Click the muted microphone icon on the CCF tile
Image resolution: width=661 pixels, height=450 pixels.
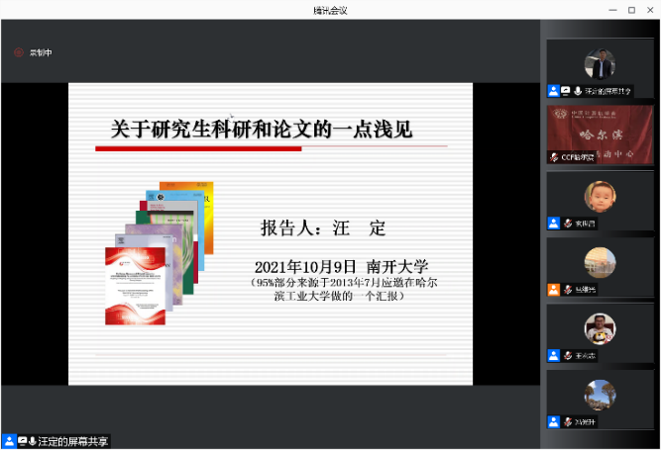tap(555, 157)
